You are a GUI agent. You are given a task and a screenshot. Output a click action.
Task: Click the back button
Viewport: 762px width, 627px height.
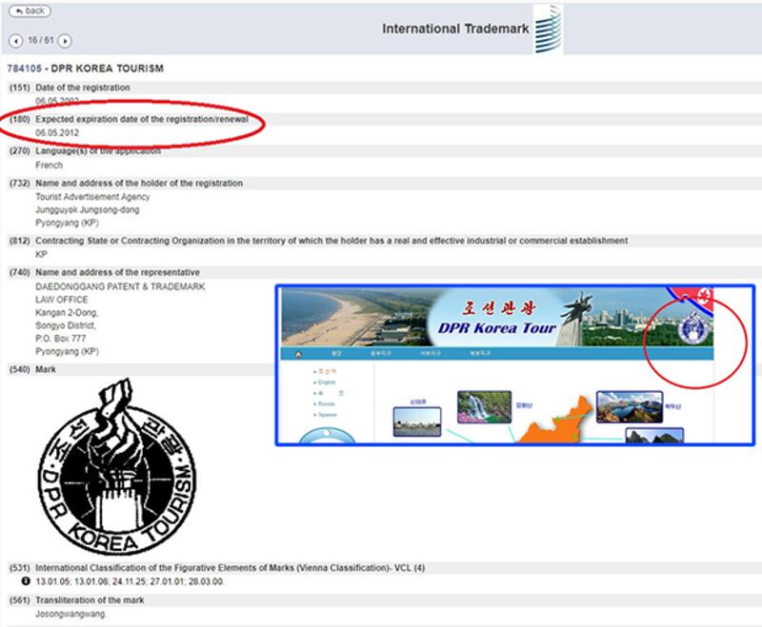(x=30, y=10)
